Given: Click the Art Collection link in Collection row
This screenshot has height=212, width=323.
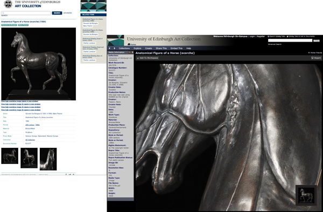Looking at the screenshot, I should (30, 140).
